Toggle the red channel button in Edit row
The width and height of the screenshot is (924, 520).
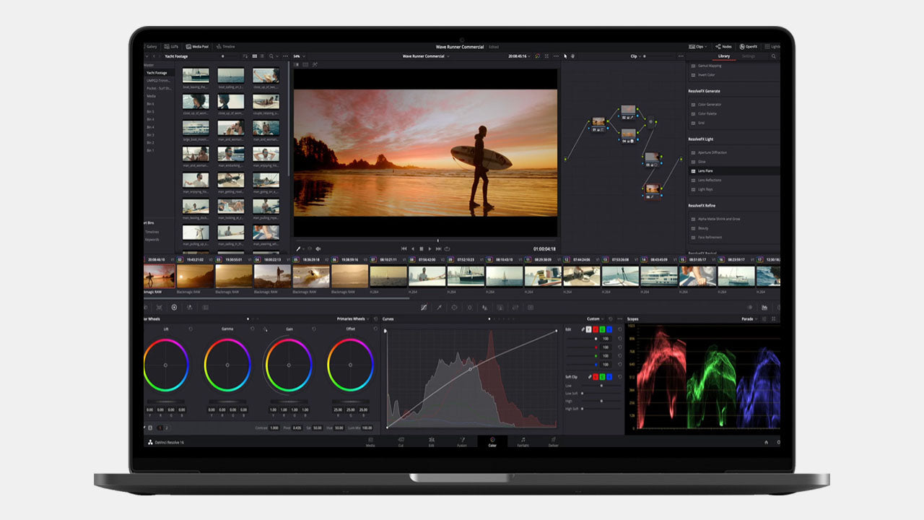[595, 329]
